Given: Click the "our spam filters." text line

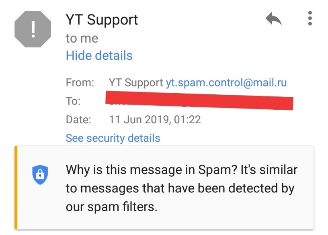Looking at the screenshot, I should tap(111, 207).
